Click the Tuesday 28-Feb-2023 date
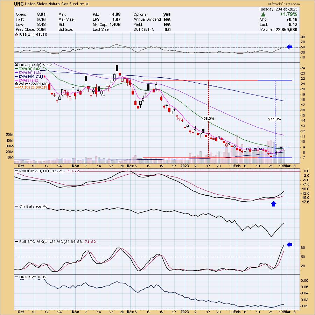The width and height of the screenshot is (315, 315). (x=278, y=9)
